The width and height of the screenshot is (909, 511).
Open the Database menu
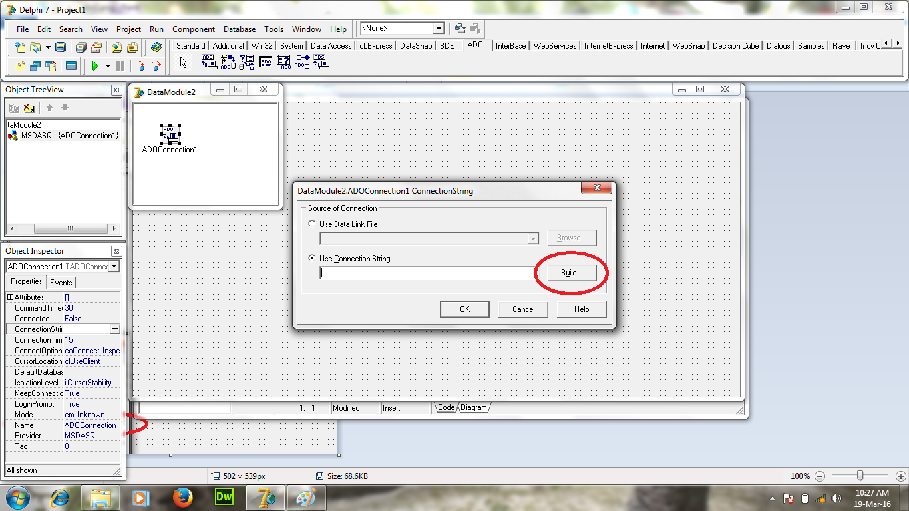(240, 29)
